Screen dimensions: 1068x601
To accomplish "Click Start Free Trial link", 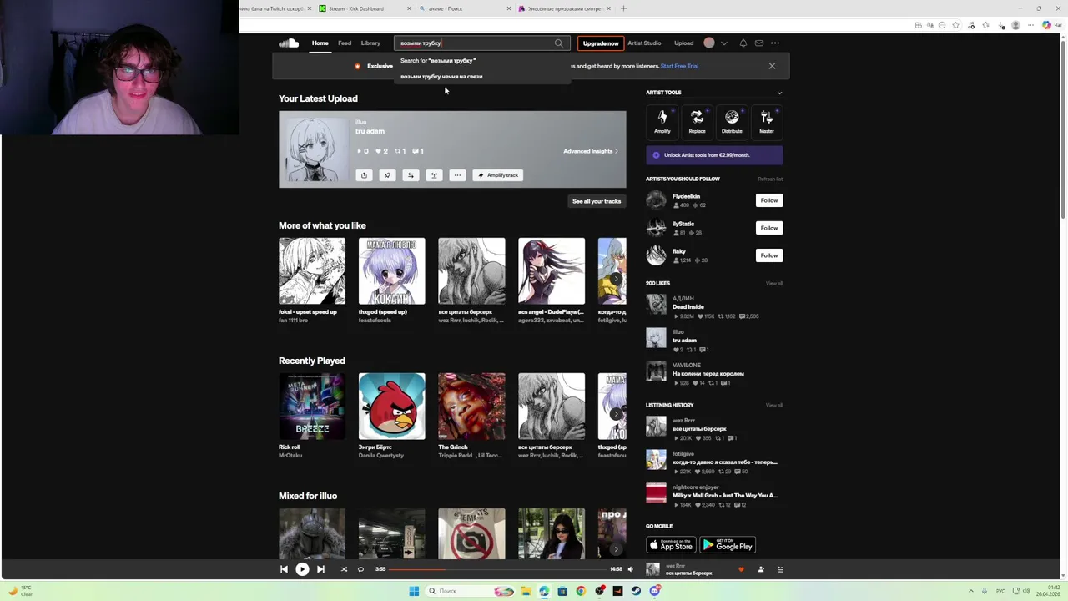I will click(679, 66).
